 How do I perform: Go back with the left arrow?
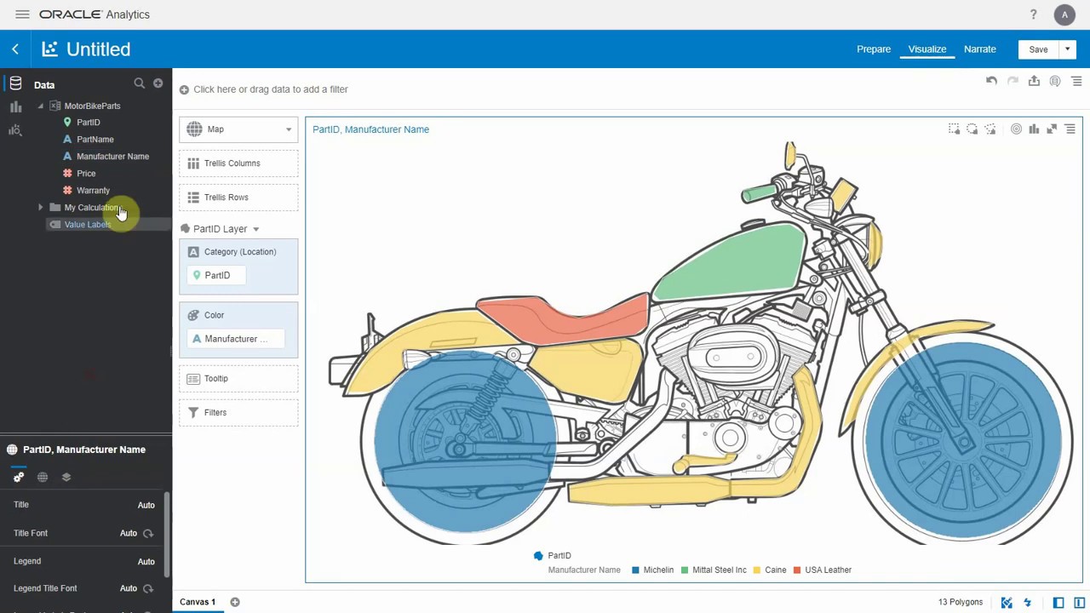pos(15,49)
